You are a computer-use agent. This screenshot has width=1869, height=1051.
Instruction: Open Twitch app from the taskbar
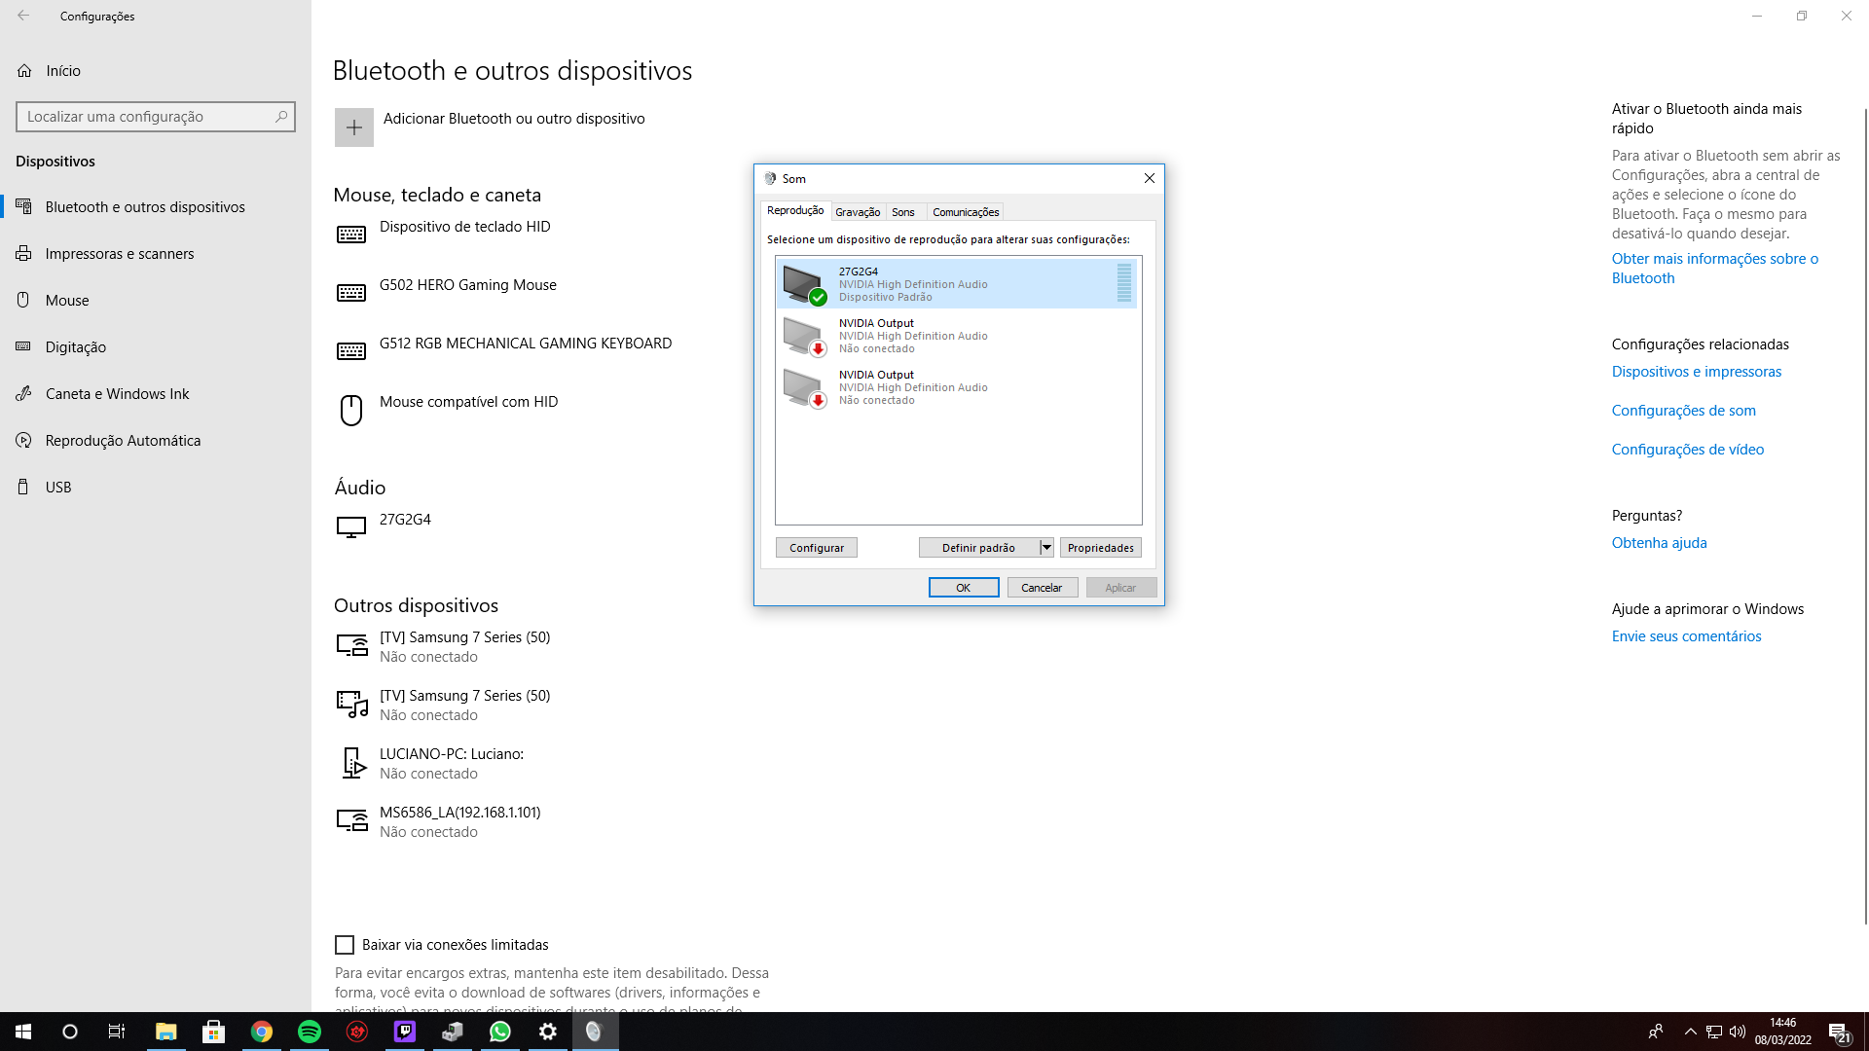click(x=405, y=1032)
